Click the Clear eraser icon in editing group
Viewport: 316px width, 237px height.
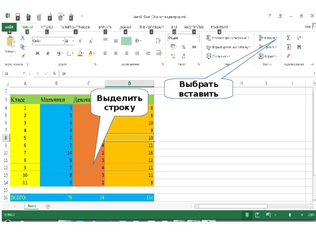(289, 56)
